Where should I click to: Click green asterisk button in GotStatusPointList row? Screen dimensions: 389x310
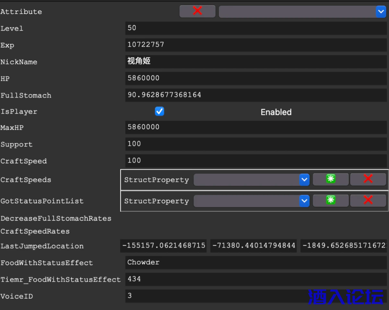(x=330, y=201)
